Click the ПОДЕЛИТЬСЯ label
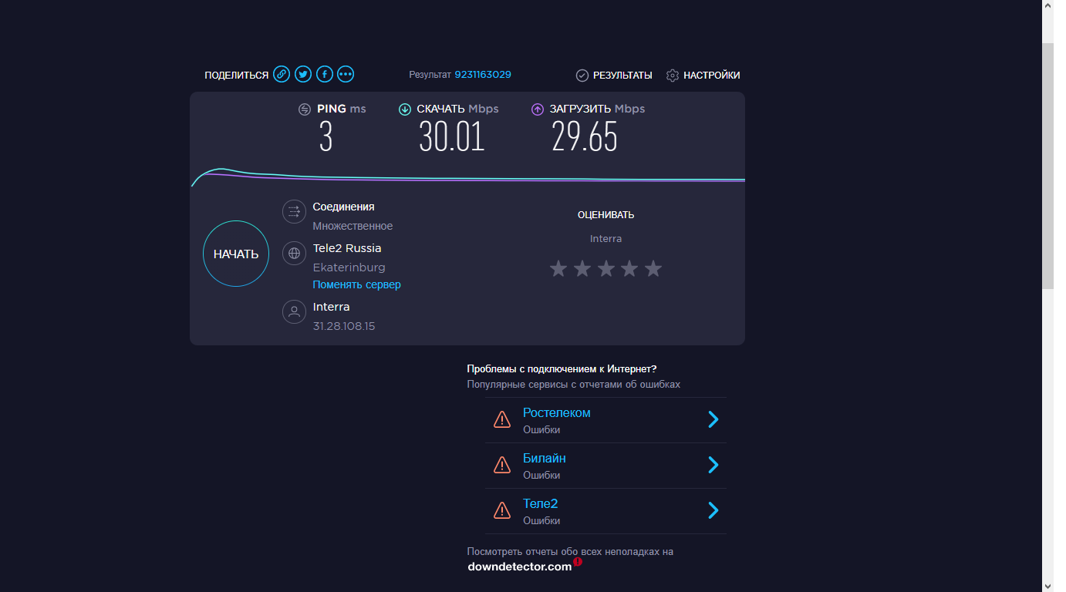 [236, 75]
